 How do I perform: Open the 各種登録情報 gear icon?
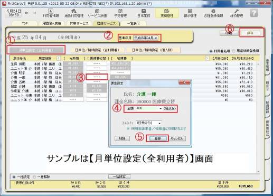213,11
